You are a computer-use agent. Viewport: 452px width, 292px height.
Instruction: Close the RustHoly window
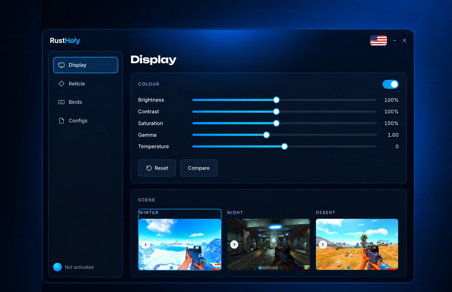pyautogui.click(x=404, y=41)
